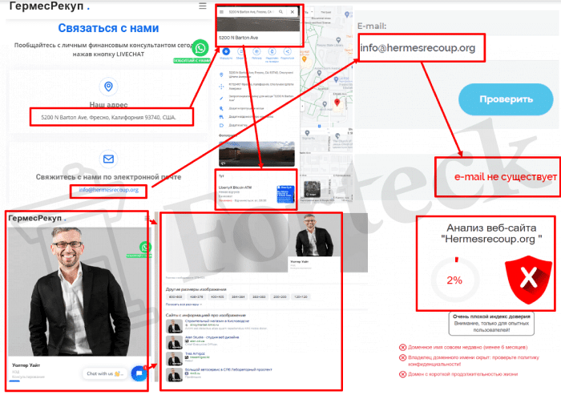Click the red location marker on the map
This screenshot has height=399, width=561.
point(337,103)
